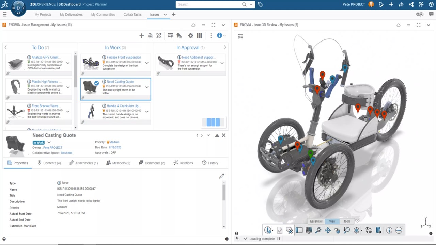
Task: Open the help question mark icon
Action: pos(431,4)
